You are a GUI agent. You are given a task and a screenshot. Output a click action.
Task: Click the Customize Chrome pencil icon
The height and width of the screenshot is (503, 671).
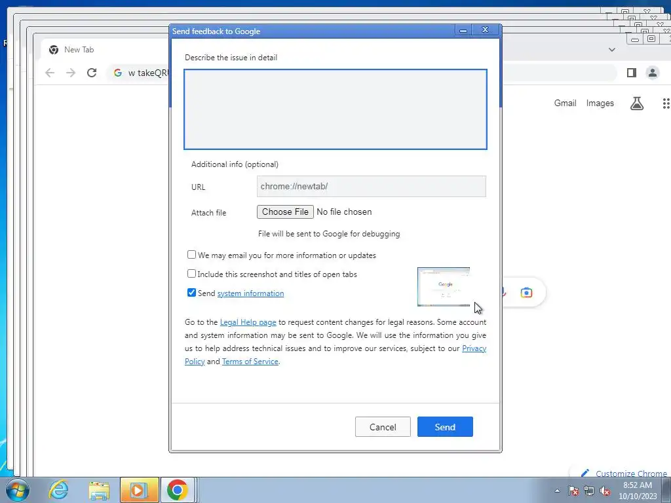585,473
